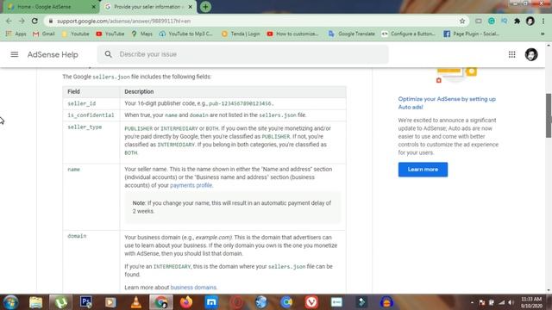Viewport: 552px width, 310px height.
Task: Select the is_confidential field cell
Action: coord(91,115)
